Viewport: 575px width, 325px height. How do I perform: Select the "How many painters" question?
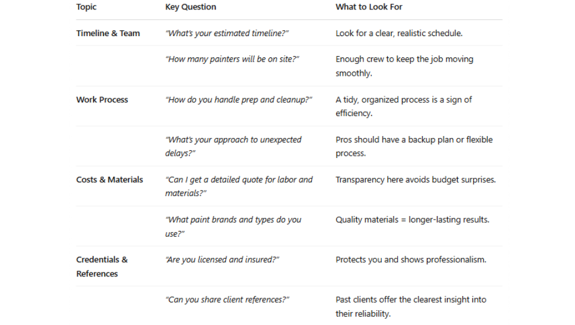[x=232, y=59]
